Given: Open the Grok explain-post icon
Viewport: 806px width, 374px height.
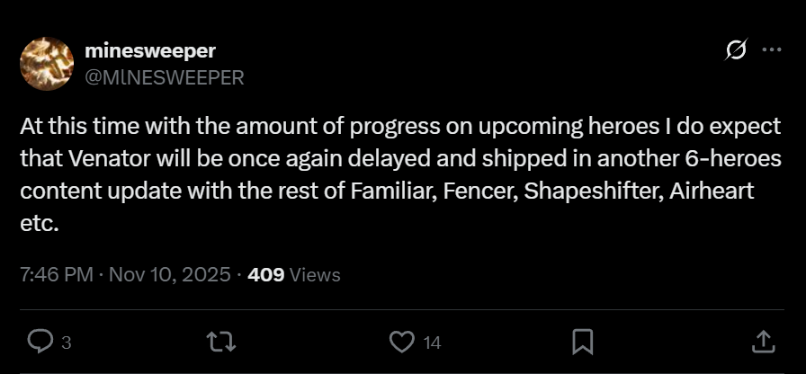Looking at the screenshot, I should [x=736, y=49].
